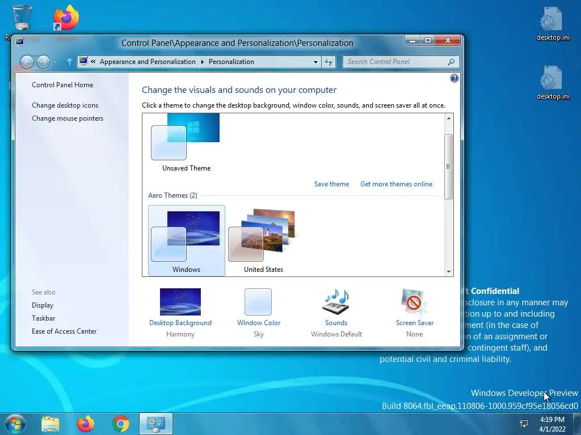Expand the address bar chevron before Appearance
Screen dimensions: 581x435
pyautogui.click(x=93, y=62)
